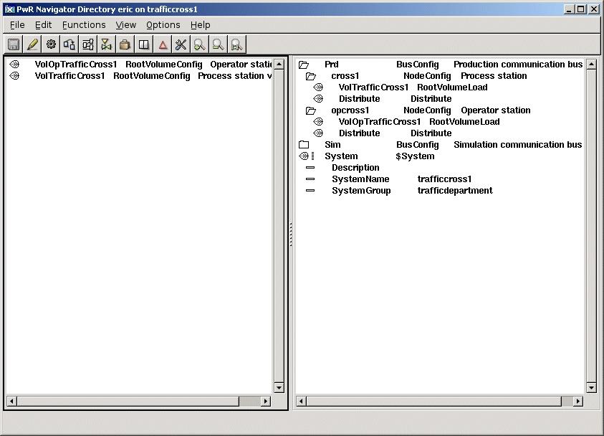Click the volume icon beside VolTrafficCross1 RootVolumeConfig
Viewport: 604px width, 436px height.
(x=14, y=75)
